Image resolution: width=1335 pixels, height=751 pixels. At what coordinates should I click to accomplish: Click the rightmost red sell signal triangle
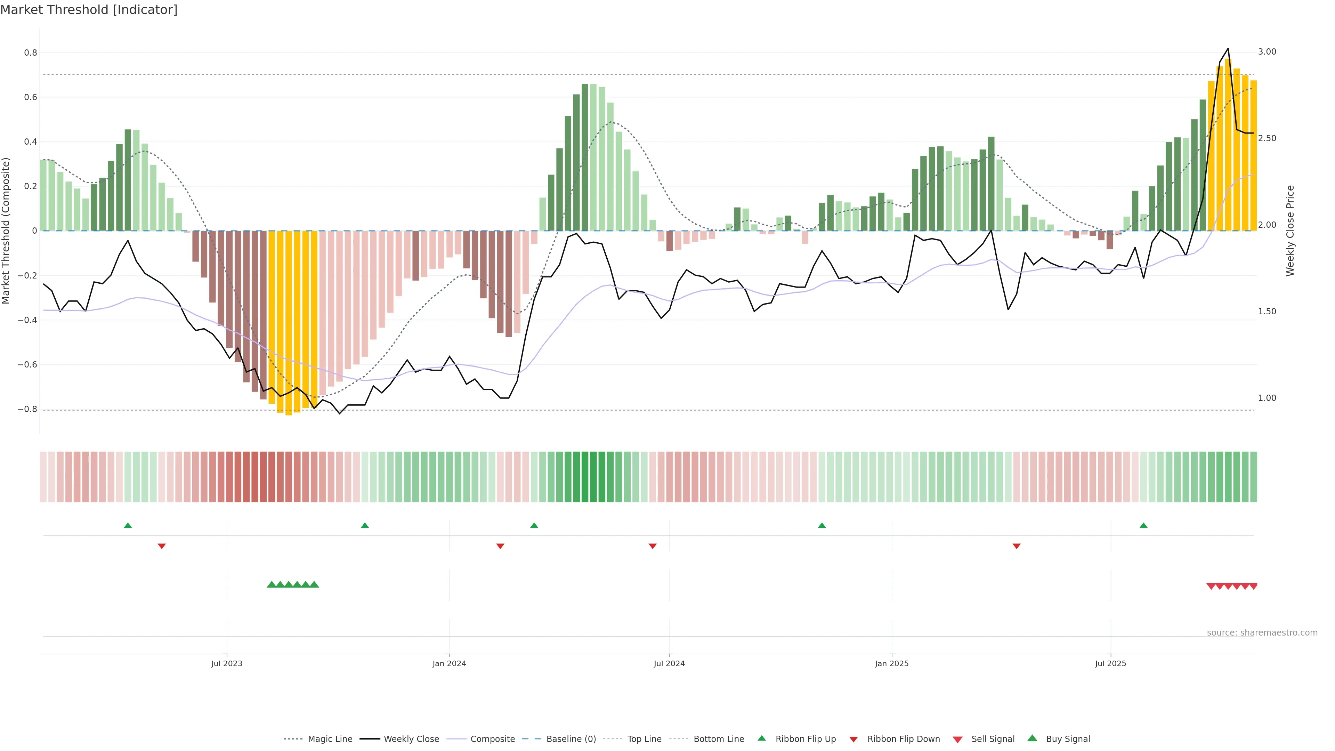[x=1253, y=586]
